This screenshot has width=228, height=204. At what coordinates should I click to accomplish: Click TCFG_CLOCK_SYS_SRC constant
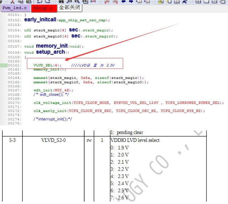click(x=90, y=111)
